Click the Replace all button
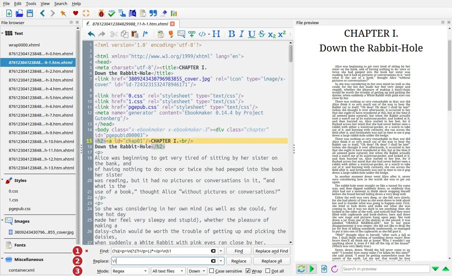This screenshot has height=276, width=452. 272,261
